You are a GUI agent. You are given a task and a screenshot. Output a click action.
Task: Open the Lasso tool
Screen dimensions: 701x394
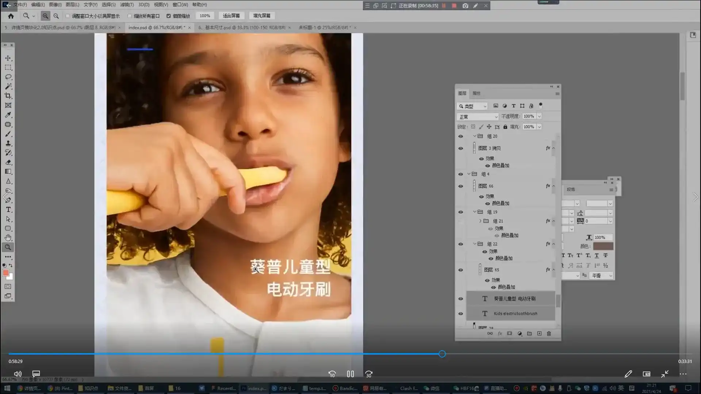point(8,77)
